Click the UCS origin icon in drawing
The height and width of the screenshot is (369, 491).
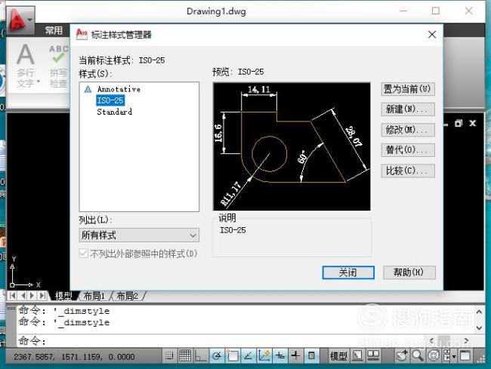(12, 284)
